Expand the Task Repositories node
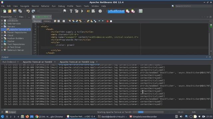 2,44
